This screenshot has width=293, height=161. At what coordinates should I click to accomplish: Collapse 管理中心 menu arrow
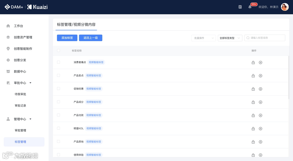coord(30,119)
